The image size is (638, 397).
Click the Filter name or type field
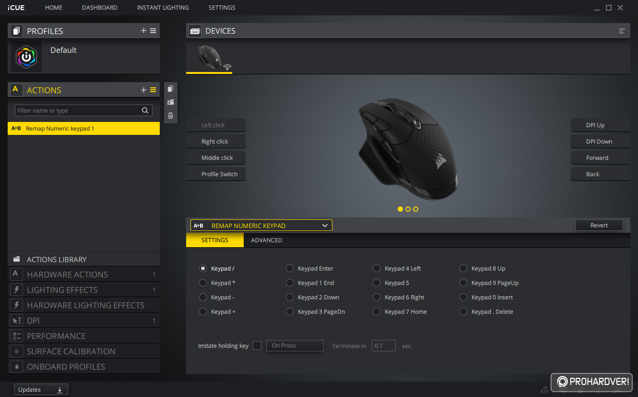[x=83, y=110]
